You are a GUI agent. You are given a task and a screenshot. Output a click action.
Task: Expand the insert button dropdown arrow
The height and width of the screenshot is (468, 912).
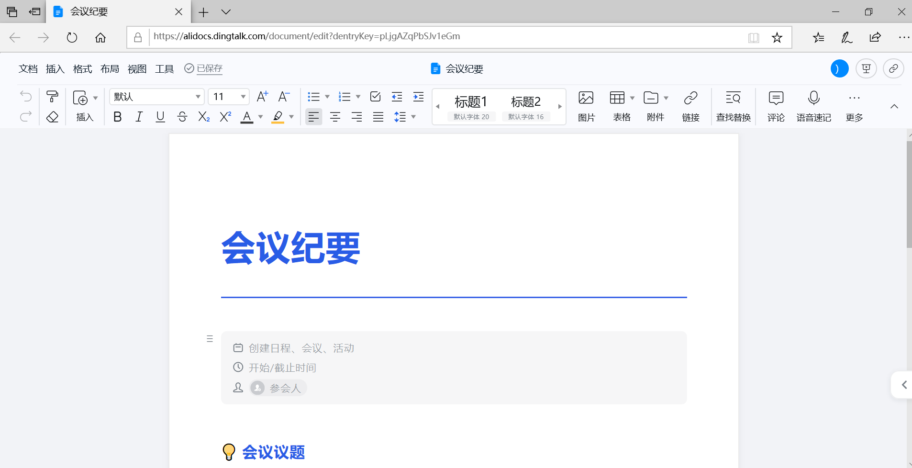[95, 98]
